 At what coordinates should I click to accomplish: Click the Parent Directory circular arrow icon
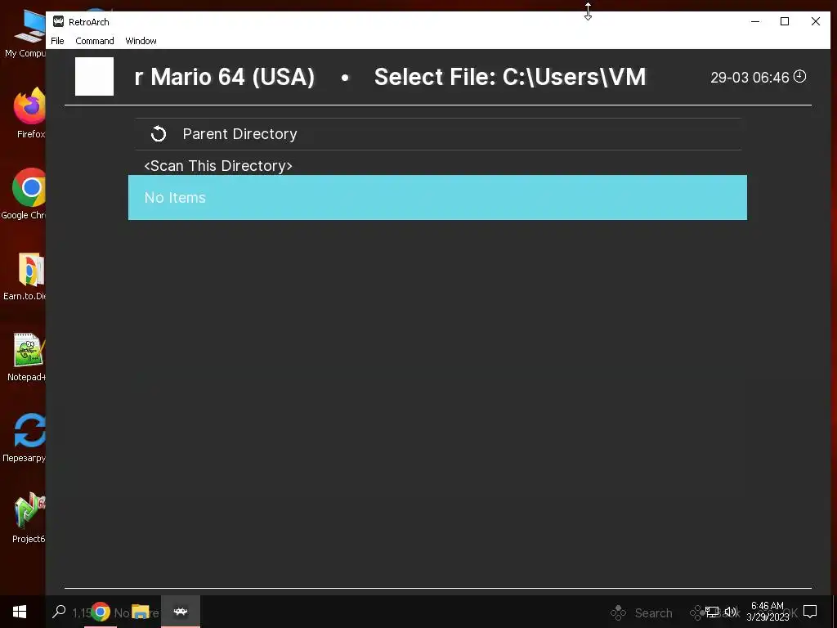pyautogui.click(x=159, y=134)
